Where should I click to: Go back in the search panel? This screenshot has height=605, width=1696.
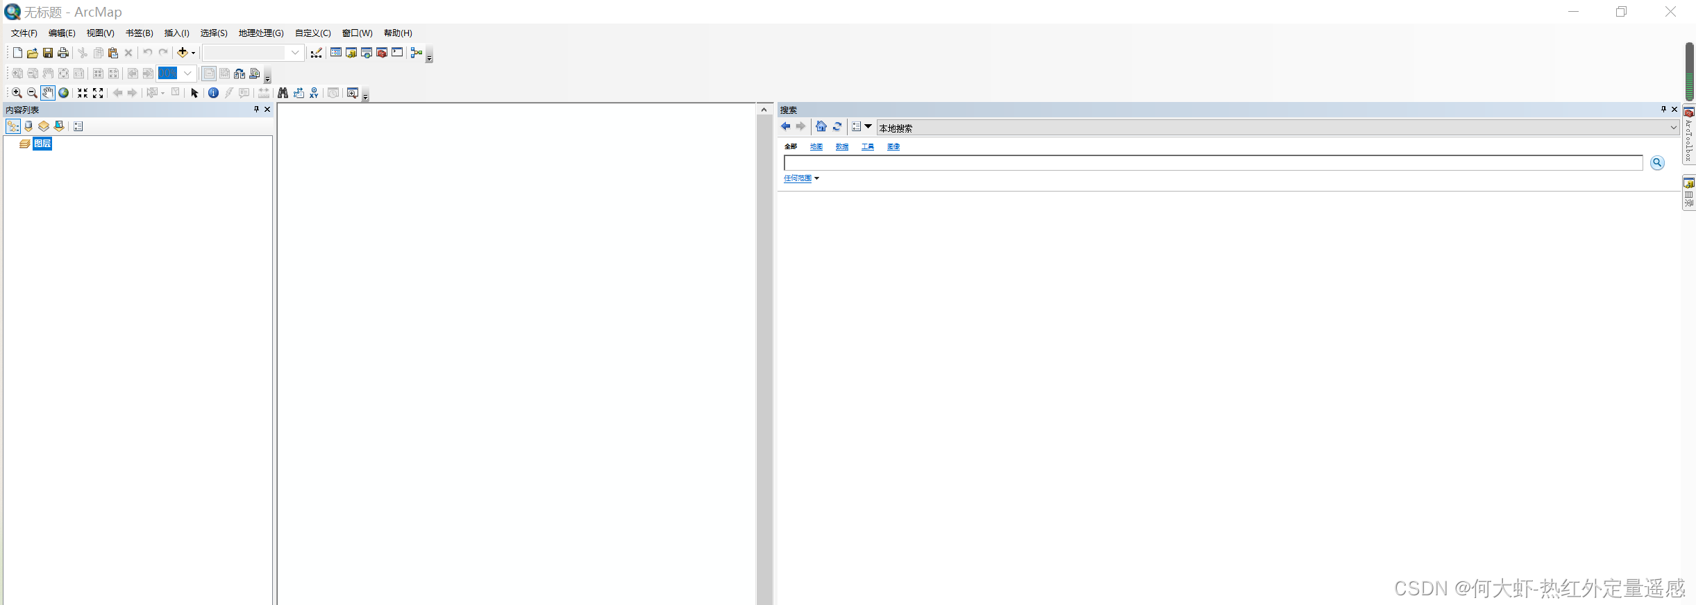[785, 126]
